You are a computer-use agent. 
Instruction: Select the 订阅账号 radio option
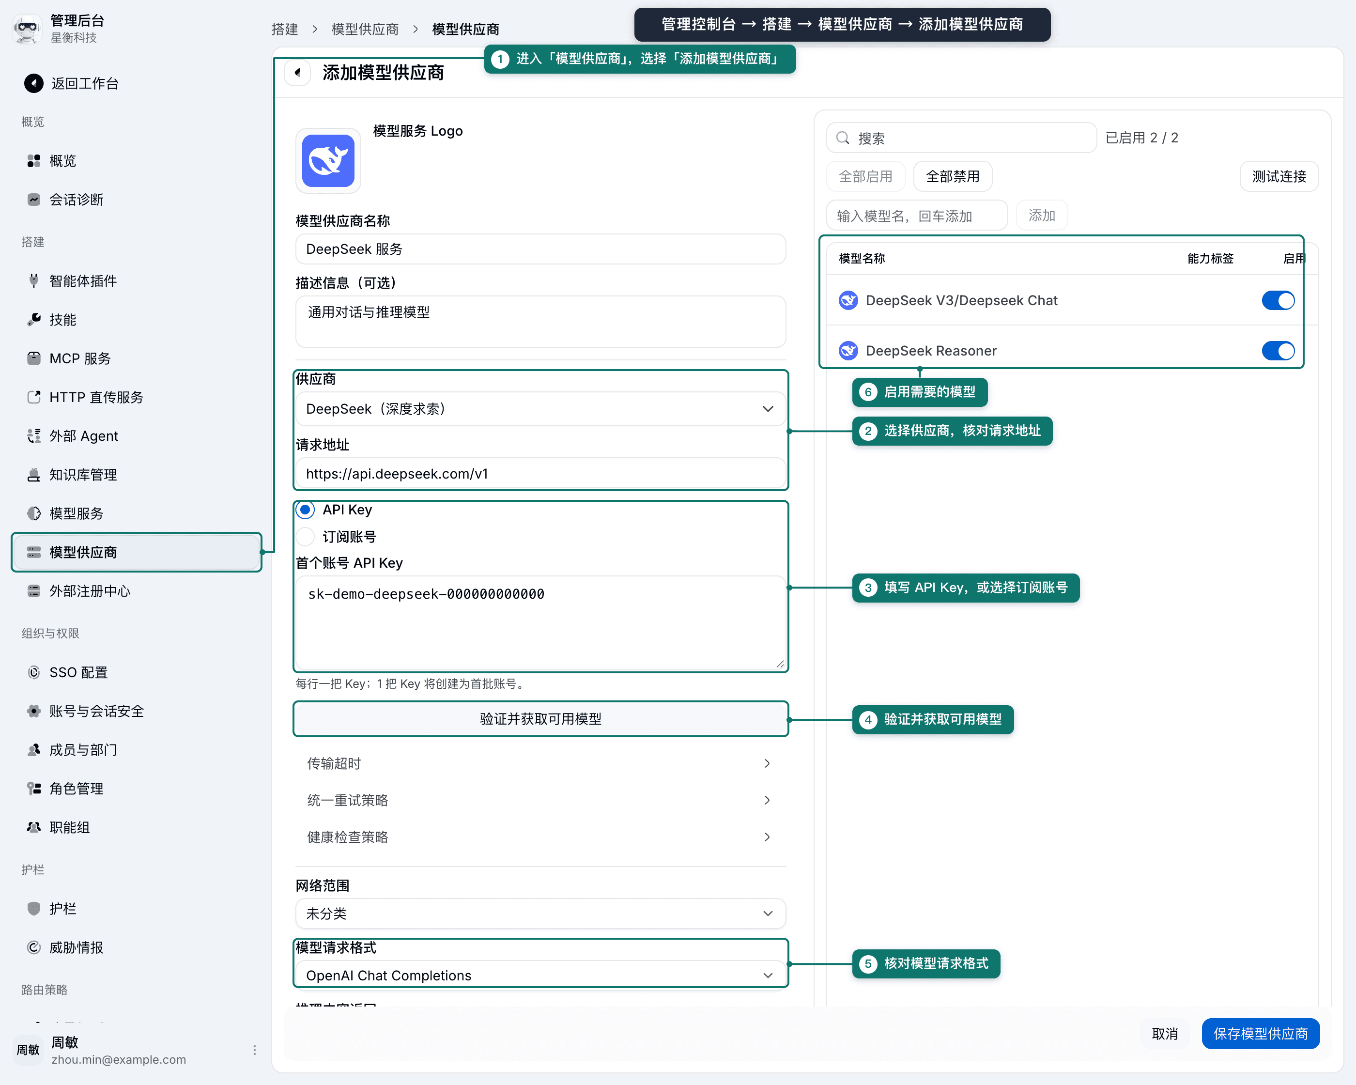click(x=306, y=537)
